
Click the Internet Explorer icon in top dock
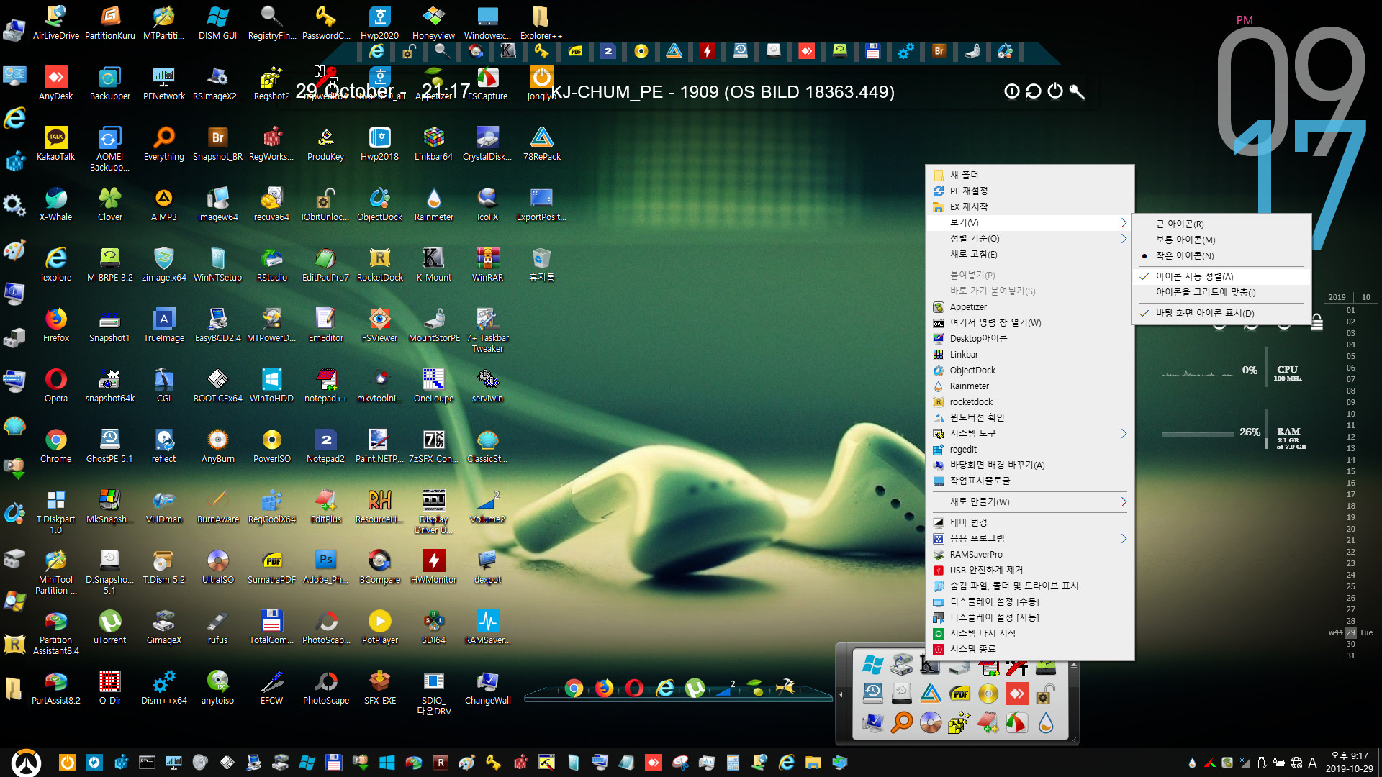click(376, 51)
